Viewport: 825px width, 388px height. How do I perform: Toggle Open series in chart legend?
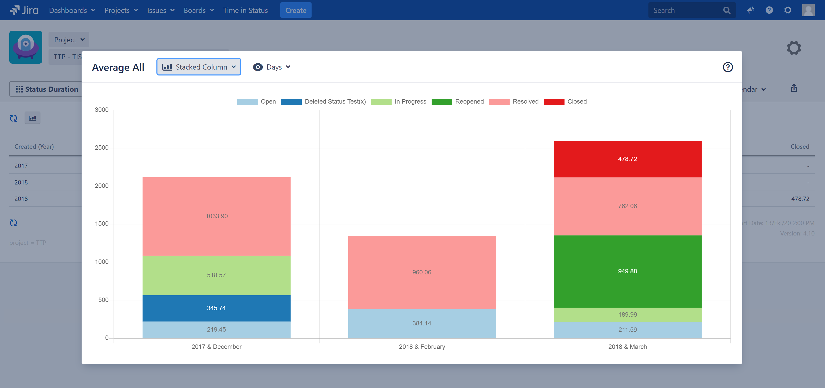(268, 102)
